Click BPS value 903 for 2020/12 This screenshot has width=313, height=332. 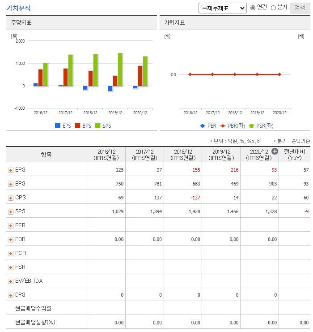(273, 184)
